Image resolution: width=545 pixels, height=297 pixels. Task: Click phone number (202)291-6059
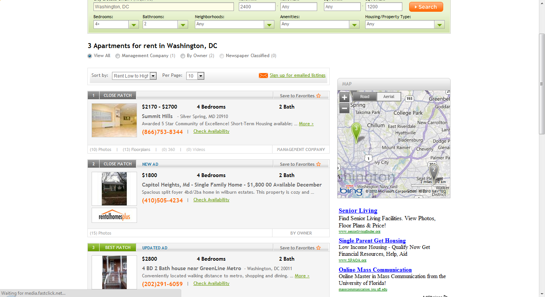click(x=162, y=284)
